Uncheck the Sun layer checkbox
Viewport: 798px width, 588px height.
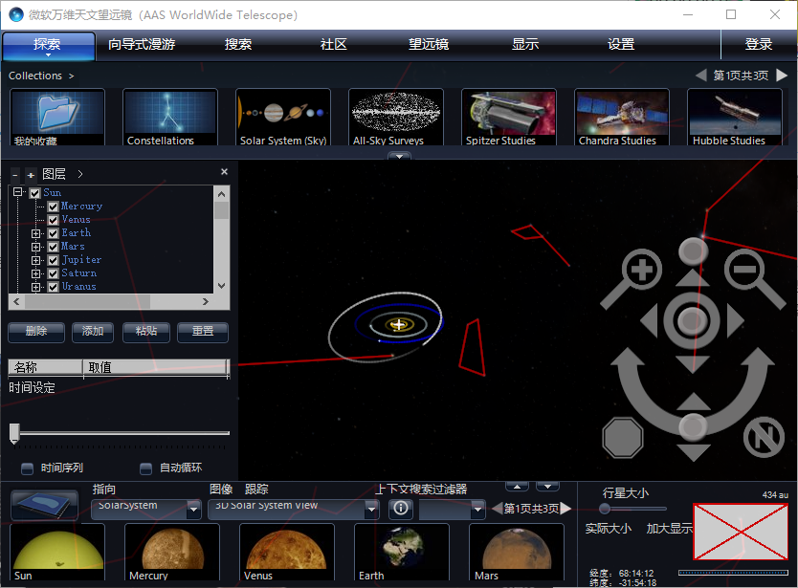point(34,193)
